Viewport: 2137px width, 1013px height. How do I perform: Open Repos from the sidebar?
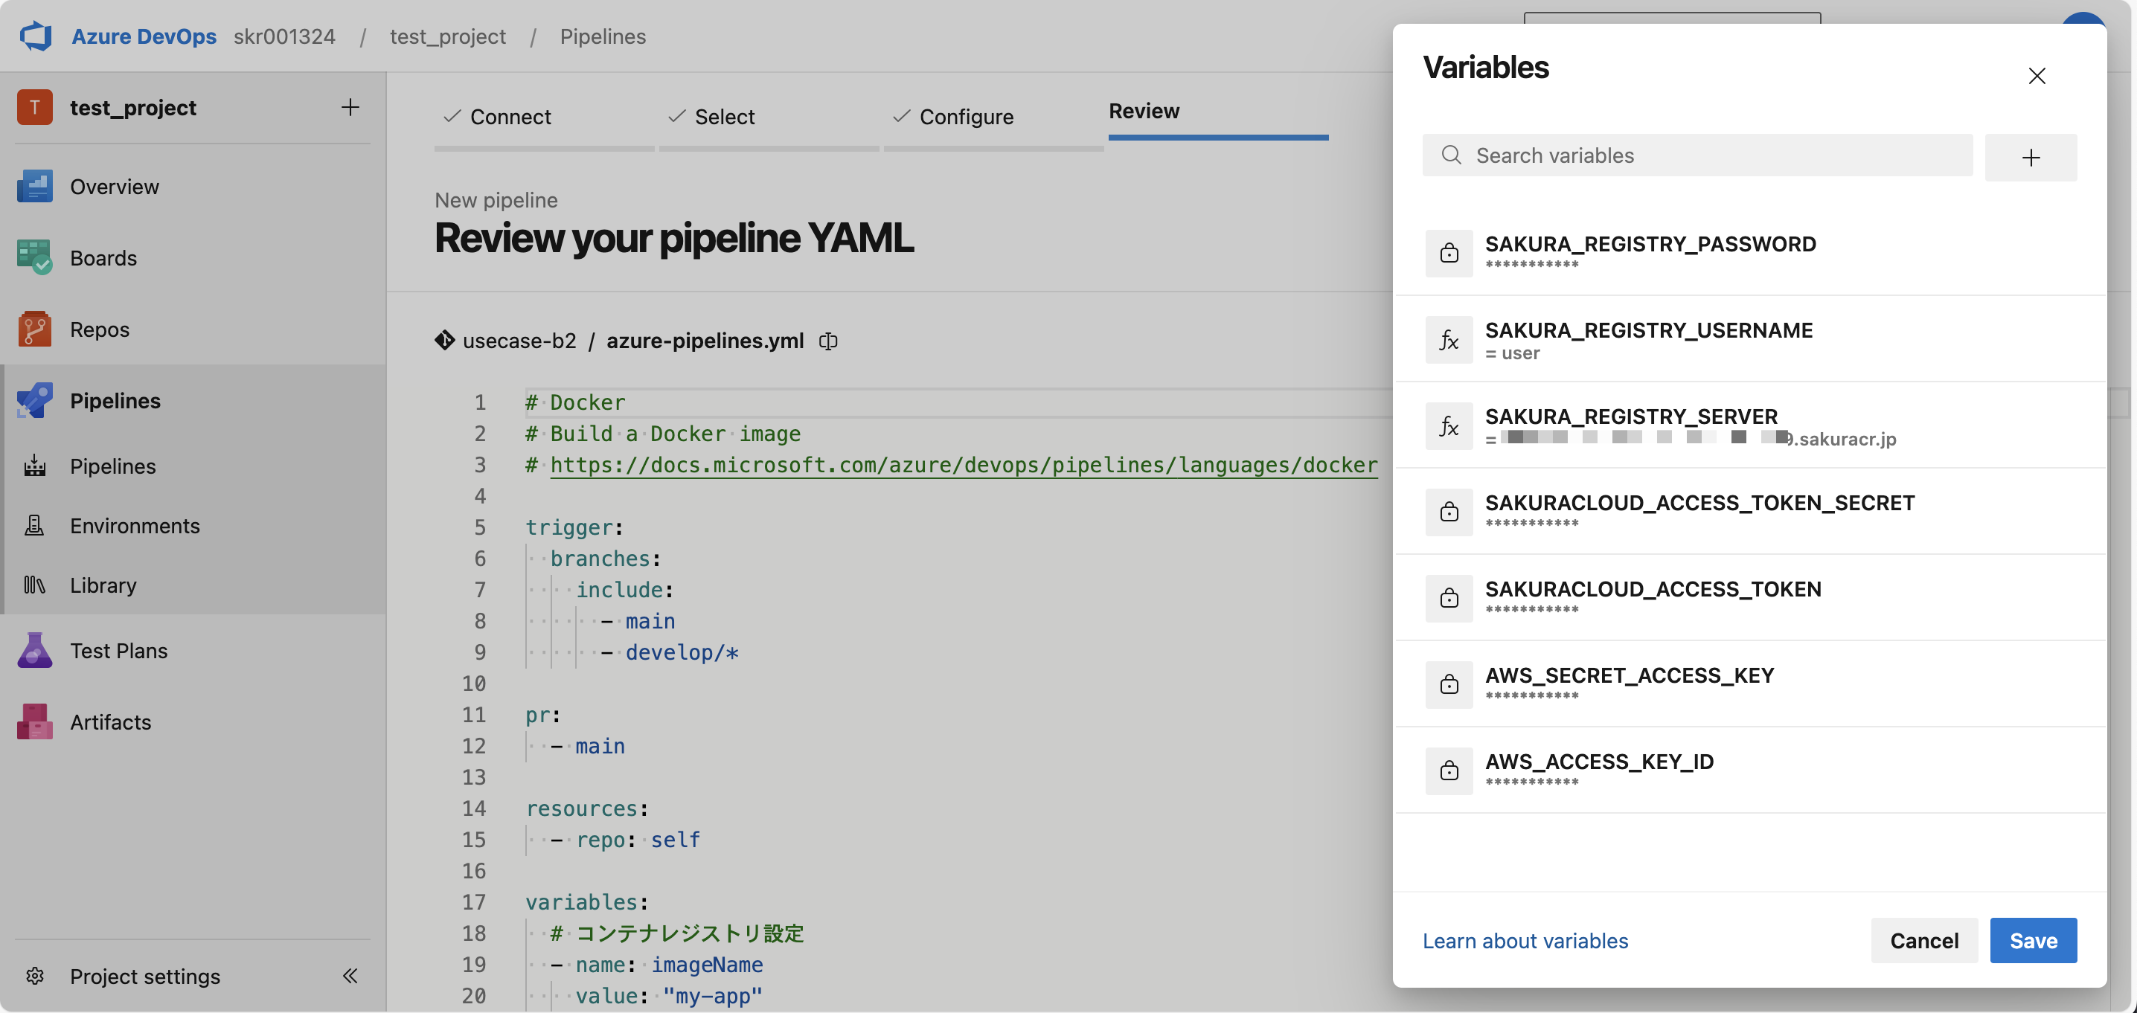100,328
